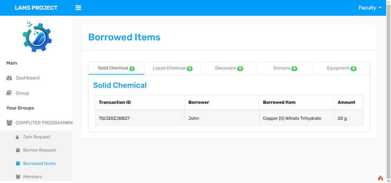The height and width of the screenshot is (183, 391).
Task: Open Dashboard via its gauge icon
Action: click(x=9, y=78)
